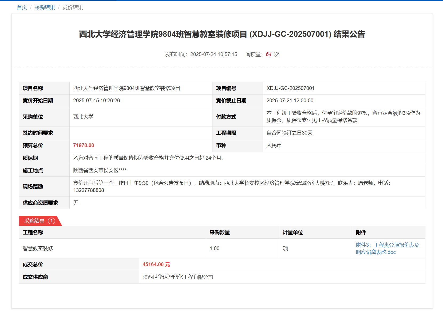Click the 智慧教室装修 row cell
This screenshot has width=443, height=311.
[38, 249]
